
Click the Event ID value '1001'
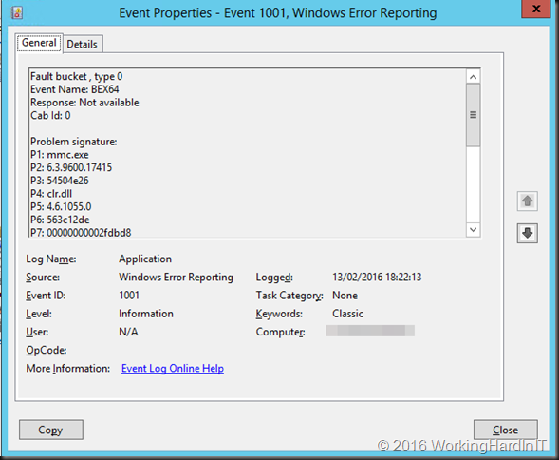point(129,295)
